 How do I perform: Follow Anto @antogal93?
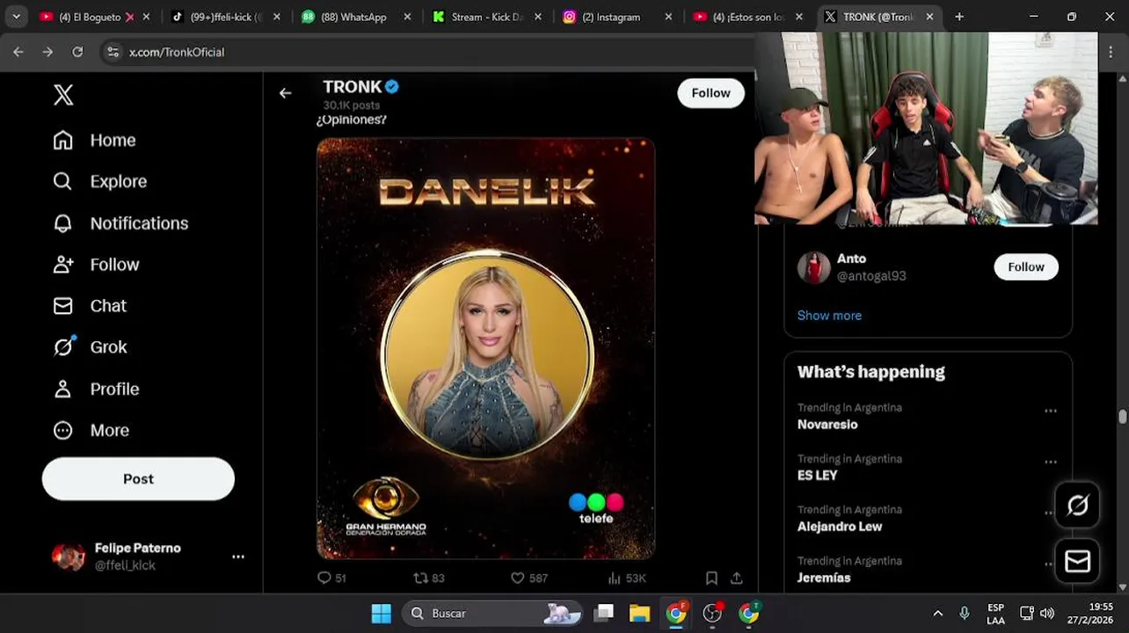point(1026,266)
